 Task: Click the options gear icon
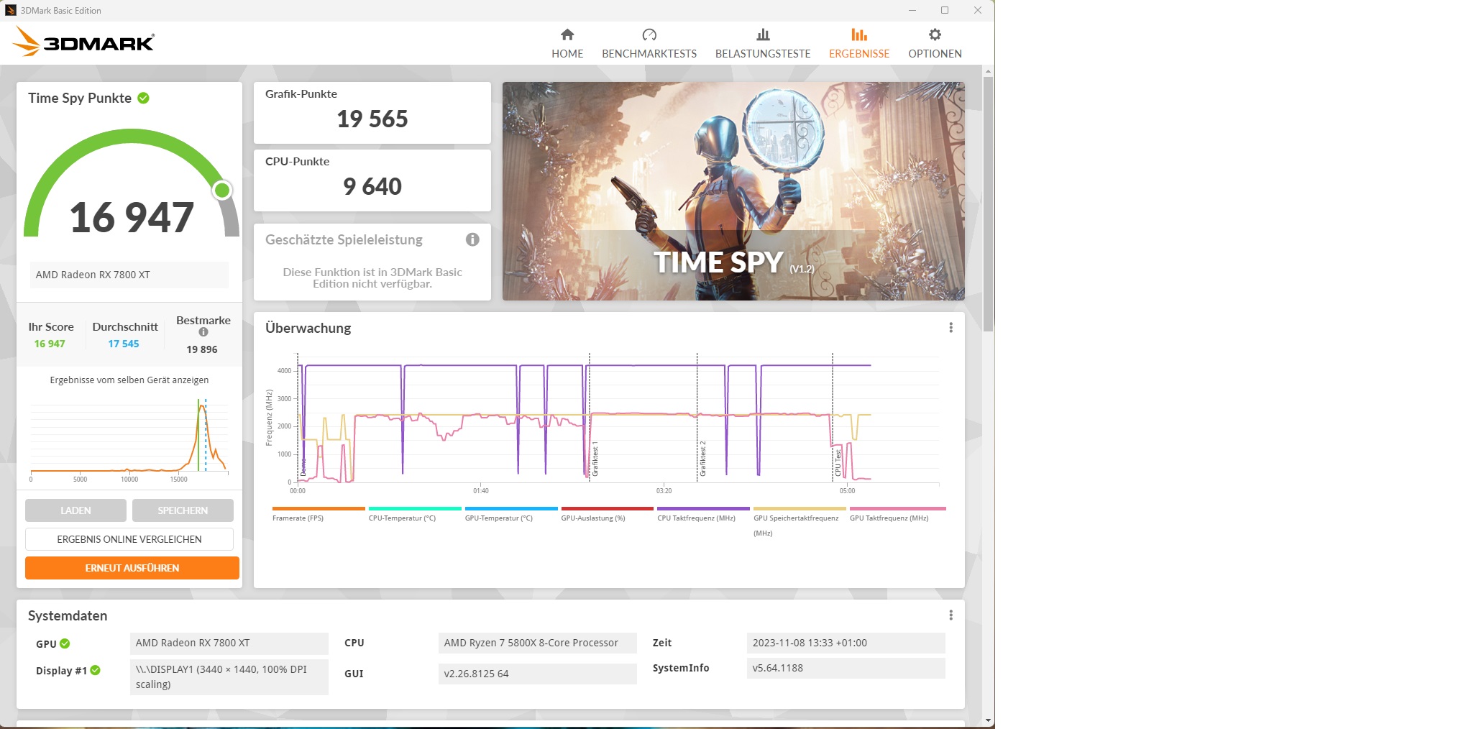click(x=935, y=35)
